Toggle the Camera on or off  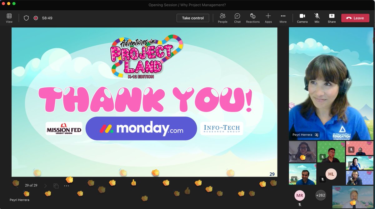(x=302, y=18)
